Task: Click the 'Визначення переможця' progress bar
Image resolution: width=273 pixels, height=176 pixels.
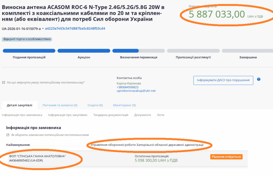Action: [139, 51]
